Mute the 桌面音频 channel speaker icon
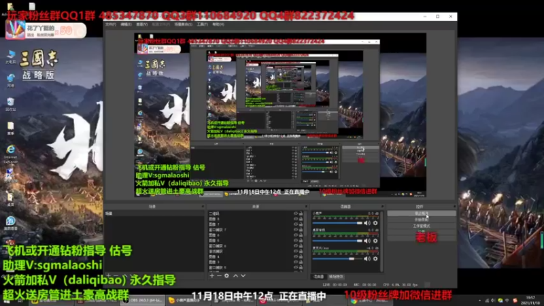The height and width of the screenshot is (306, 544). pos(367,241)
